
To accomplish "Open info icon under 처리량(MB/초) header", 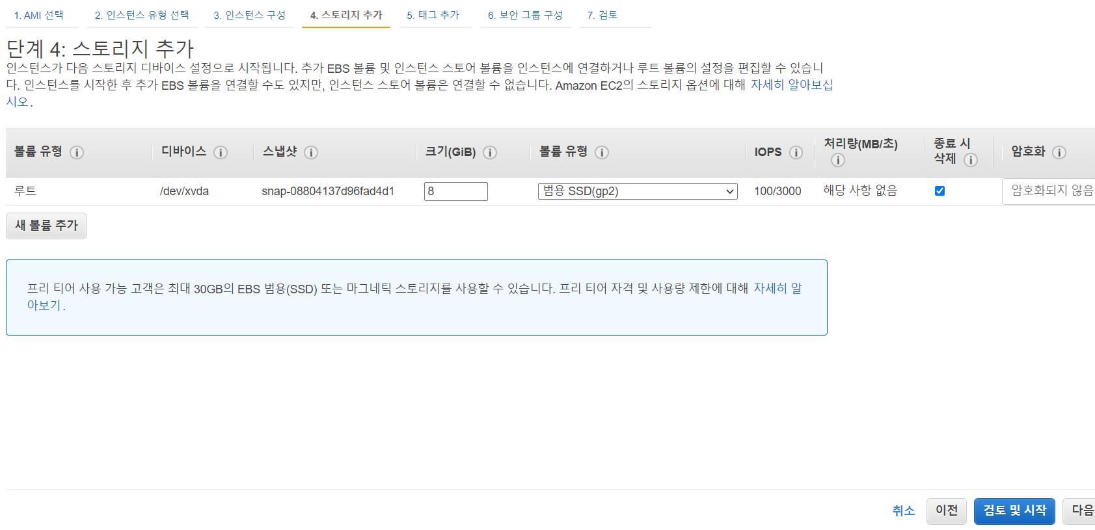I will coord(838,160).
